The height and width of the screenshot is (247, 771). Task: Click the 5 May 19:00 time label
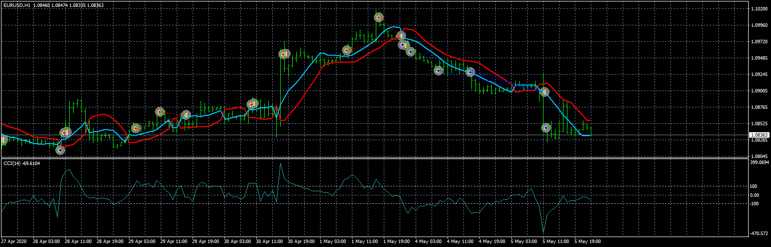point(588,242)
